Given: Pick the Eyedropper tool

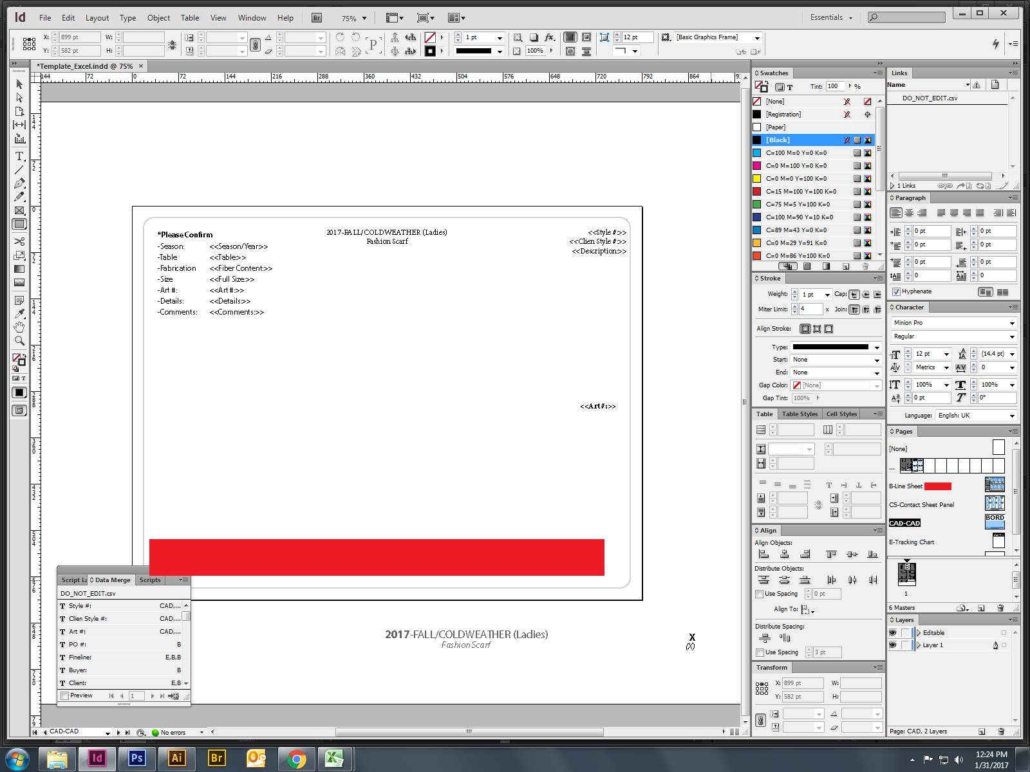Looking at the screenshot, I should coord(19,314).
